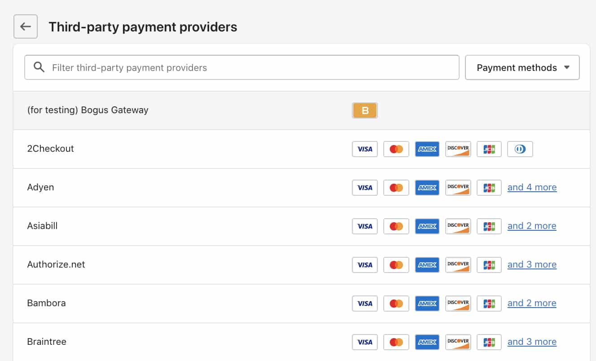This screenshot has width=596, height=361.
Task: Click the Discover icon in Braintree row
Action: (458, 342)
